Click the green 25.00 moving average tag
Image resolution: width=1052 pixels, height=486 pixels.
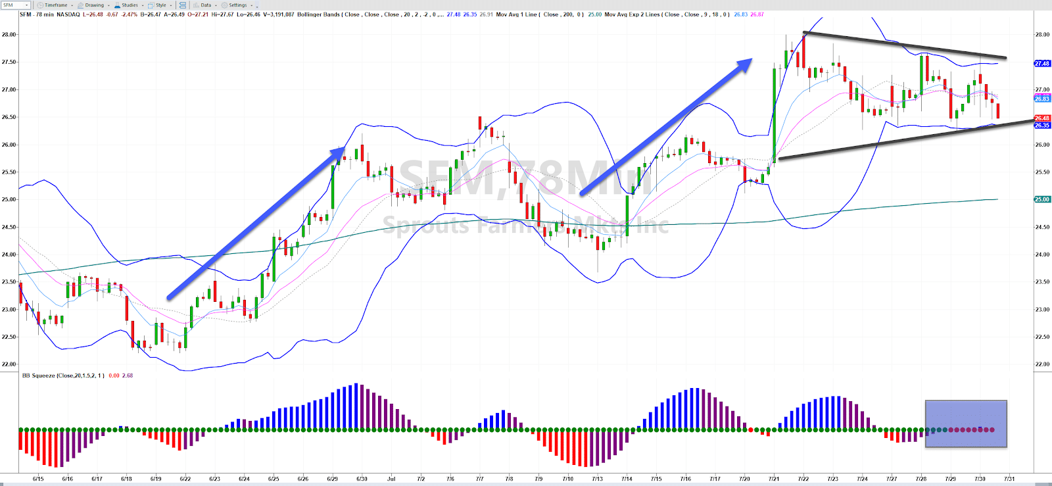point(1042,199)
